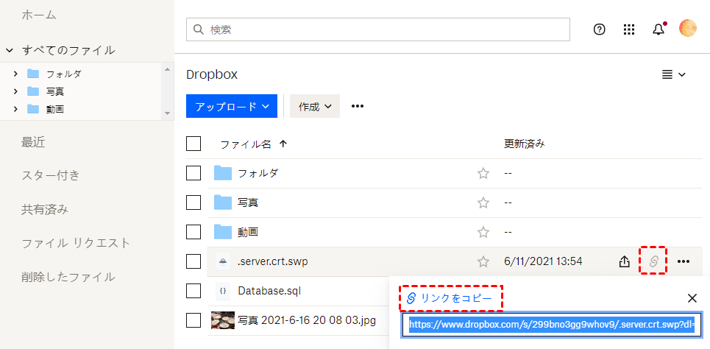Open the three-dot menu beside 作成

click(358, 106)
